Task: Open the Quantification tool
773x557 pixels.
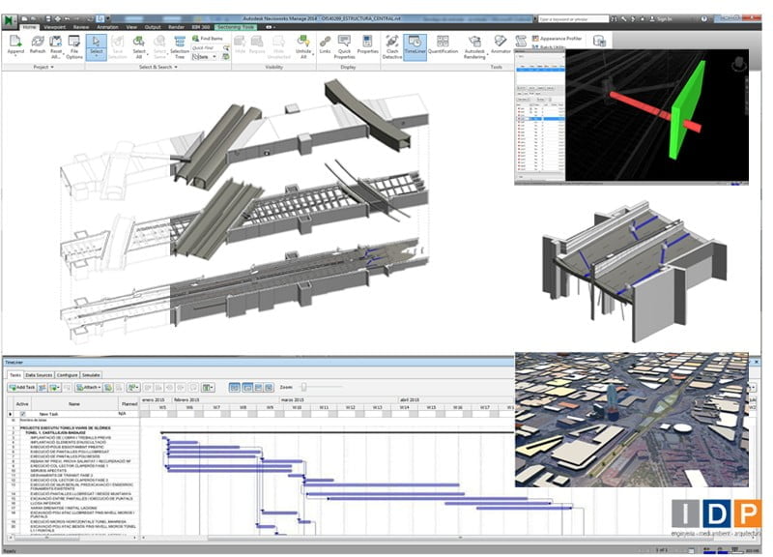Action: tap(444, 46)
